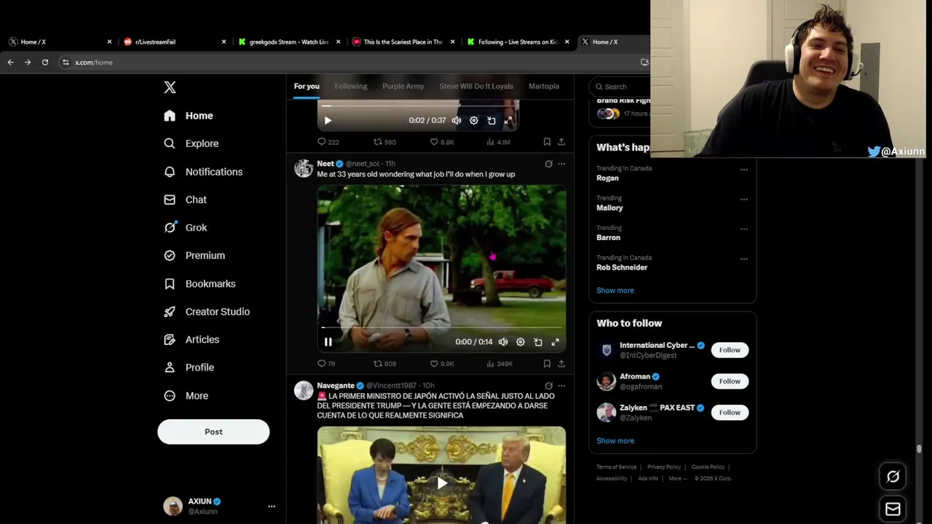Screen dimensions: 932x524
Task: Mute Neet's video with speaker icon
Action: pyautogui.click(x=503, y=342)
